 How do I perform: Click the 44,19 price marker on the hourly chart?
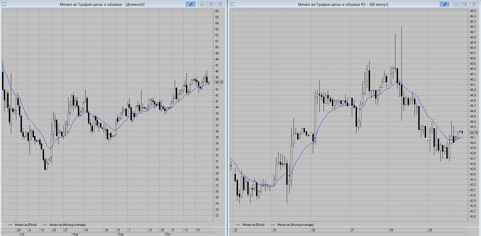pyautogui.click(x=474, y=132)
